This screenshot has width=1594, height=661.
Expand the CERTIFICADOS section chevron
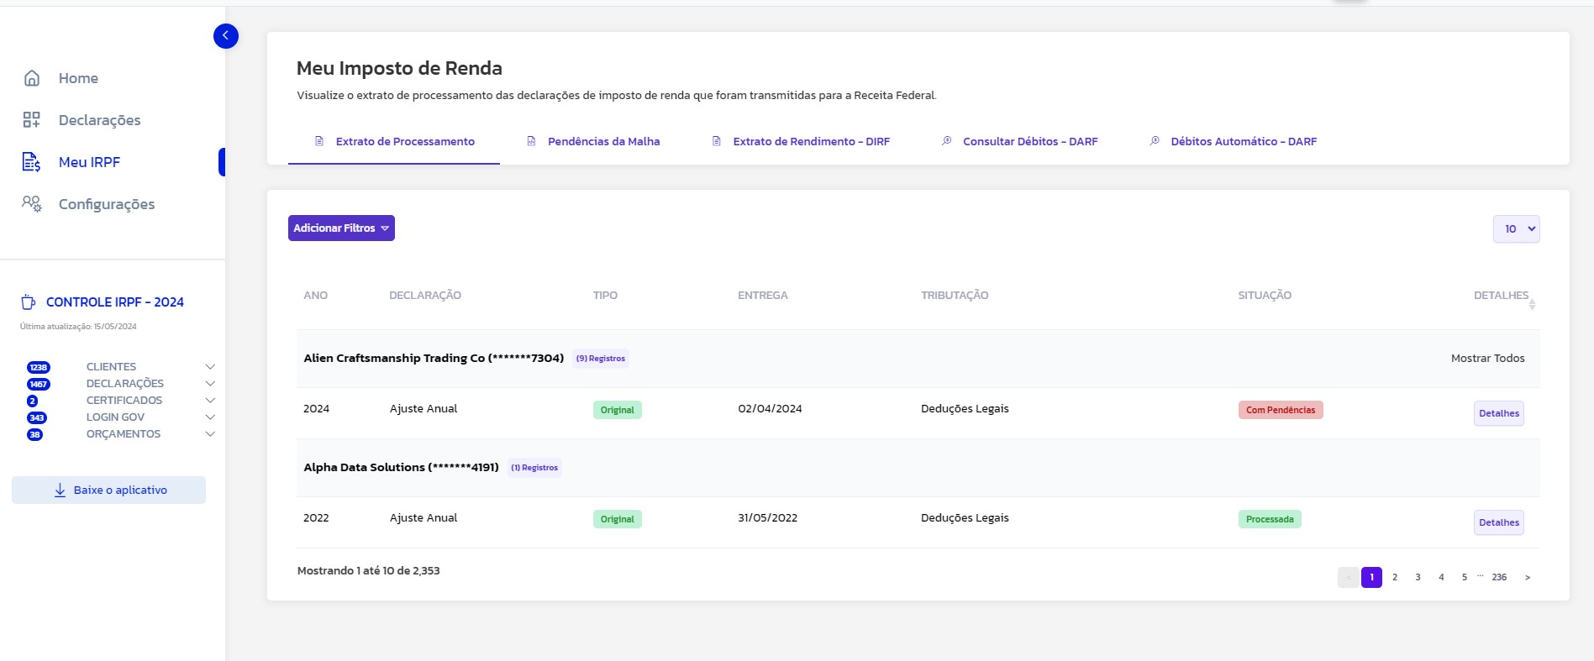click(210, 401)
